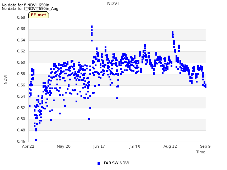The width and height of the screenshot is (227, 170).
Task: Click the 0.50 y-axis tick label
Action: pos(21,119)
